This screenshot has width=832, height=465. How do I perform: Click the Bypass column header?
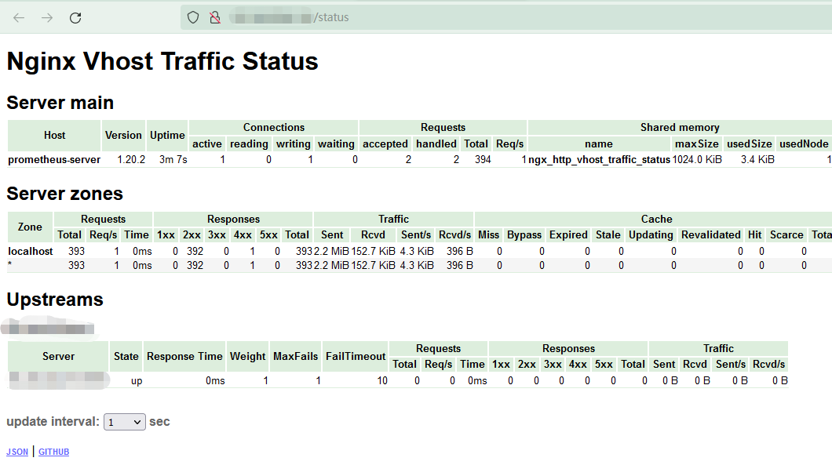[524, 235]
